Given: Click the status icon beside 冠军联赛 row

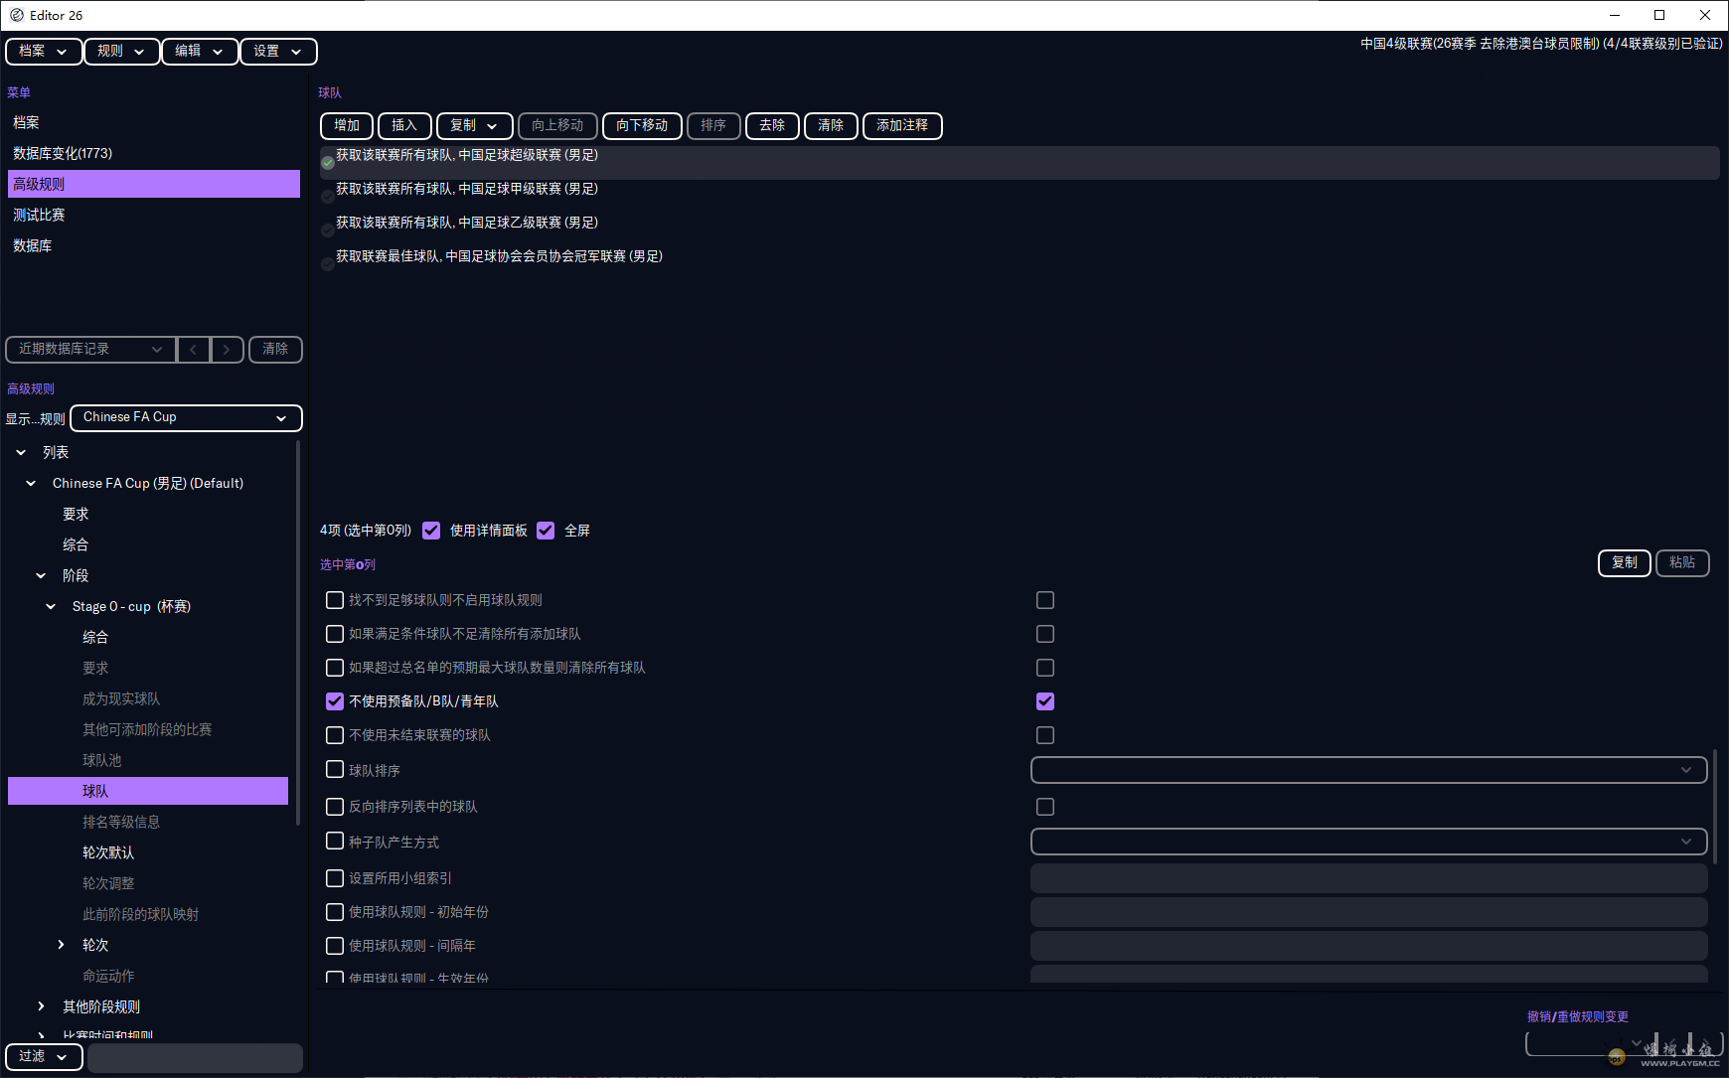Looking at the screenshot, I should pos(328,264).
